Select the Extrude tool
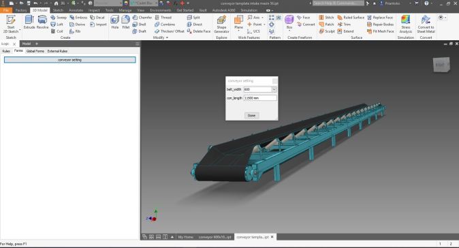Image resolution: width=459 pixels, height=248 pixels. [29, 22]
